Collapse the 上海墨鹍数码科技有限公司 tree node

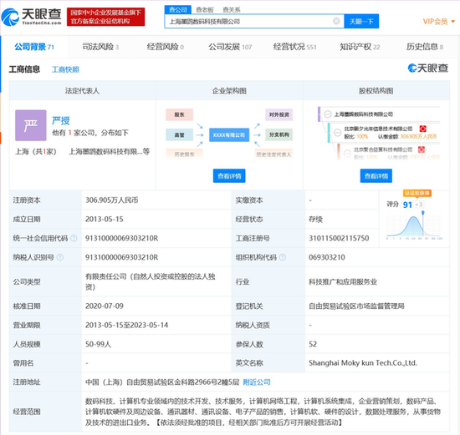click(328, 114)
